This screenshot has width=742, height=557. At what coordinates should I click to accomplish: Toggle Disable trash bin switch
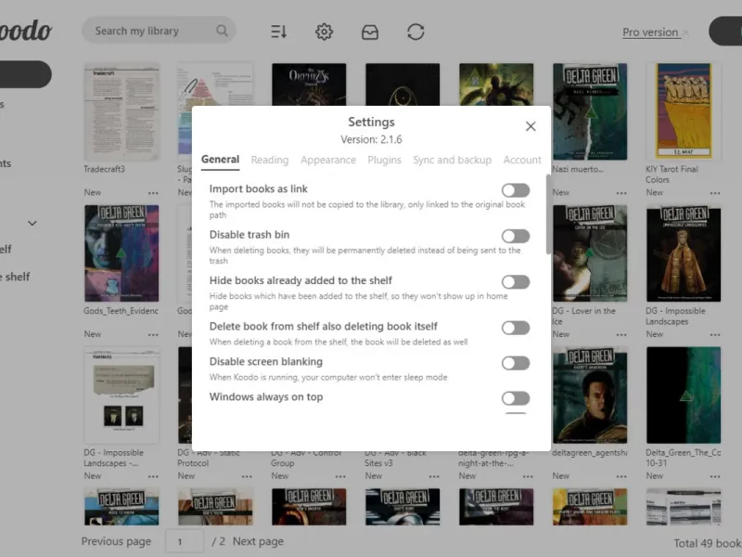[x=516, y=236]
